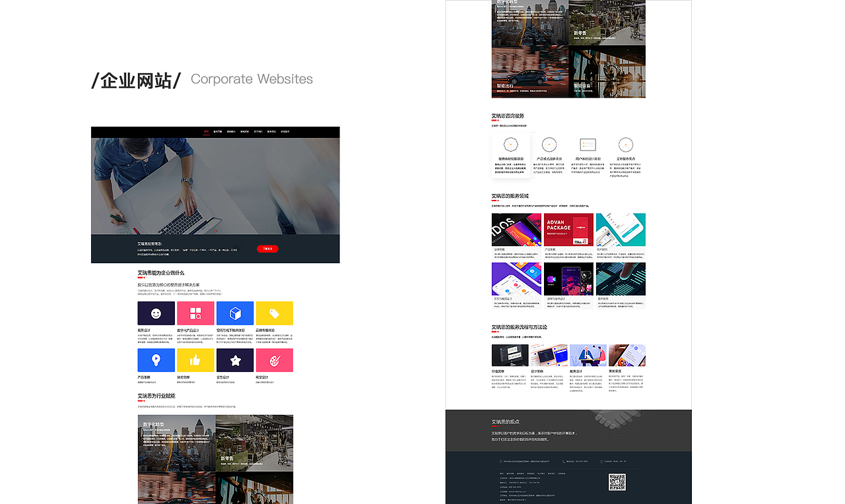Click the active first navigation item underlined red
Viewport: 845px width, 504px height.
click(x=206, y=132)
